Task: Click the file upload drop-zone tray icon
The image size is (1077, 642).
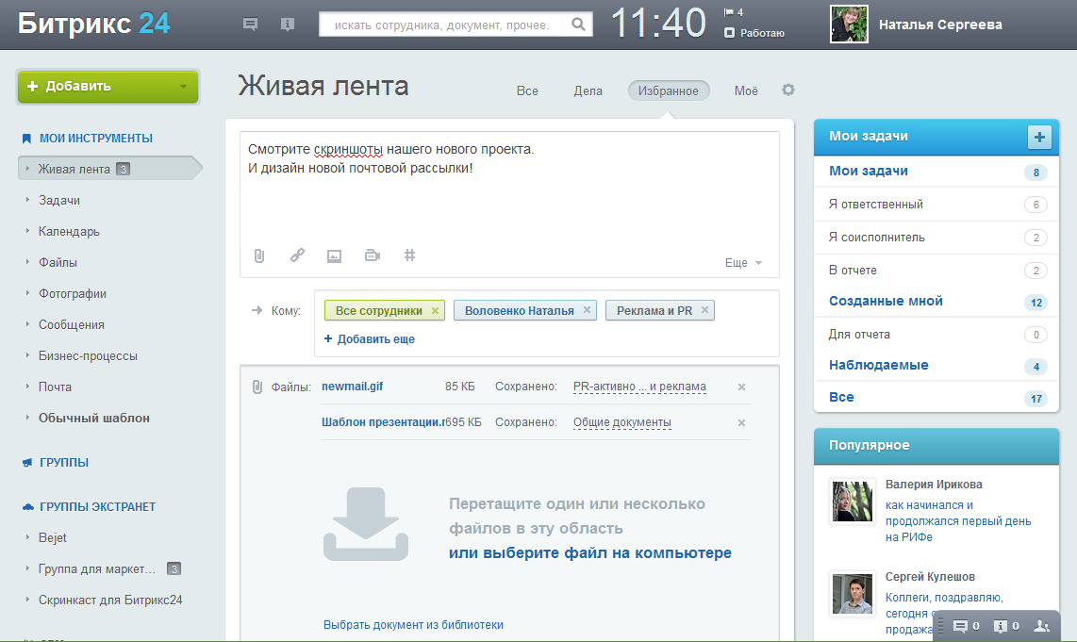Action: tap(366, 524)
